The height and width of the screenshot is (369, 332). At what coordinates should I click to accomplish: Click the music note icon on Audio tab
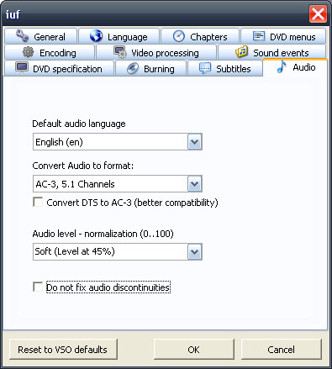[282, 67]
